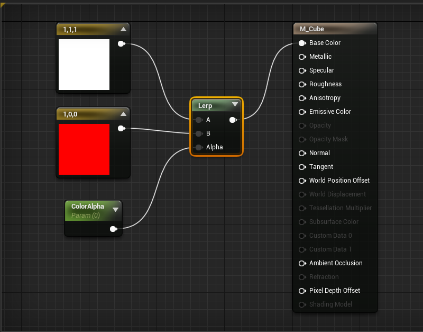423x332 pixels.
Task: Click the Tangent input pin
Action: pyautogui.click(x=302, y=167)
